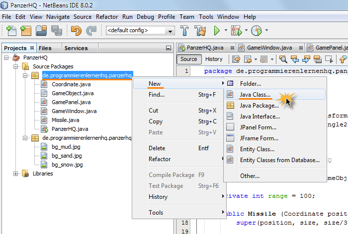Click the Source view button
The width and height of the screenshot is (348, 234).
189,59
